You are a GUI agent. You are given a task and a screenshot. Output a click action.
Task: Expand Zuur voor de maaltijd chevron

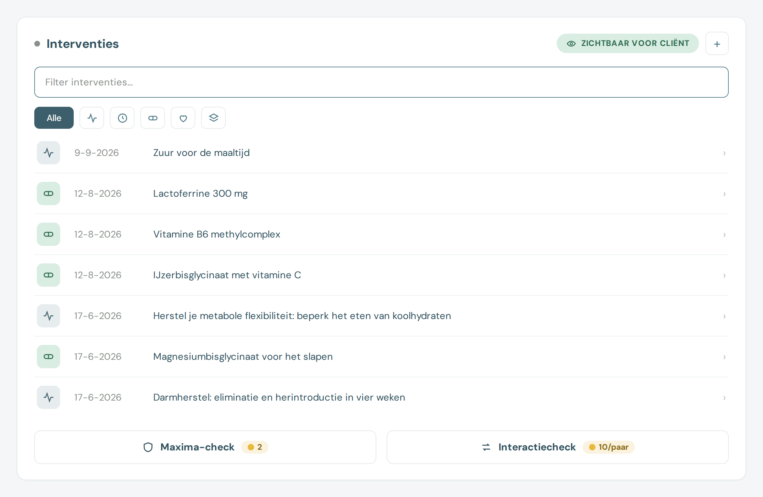point(724,153)
